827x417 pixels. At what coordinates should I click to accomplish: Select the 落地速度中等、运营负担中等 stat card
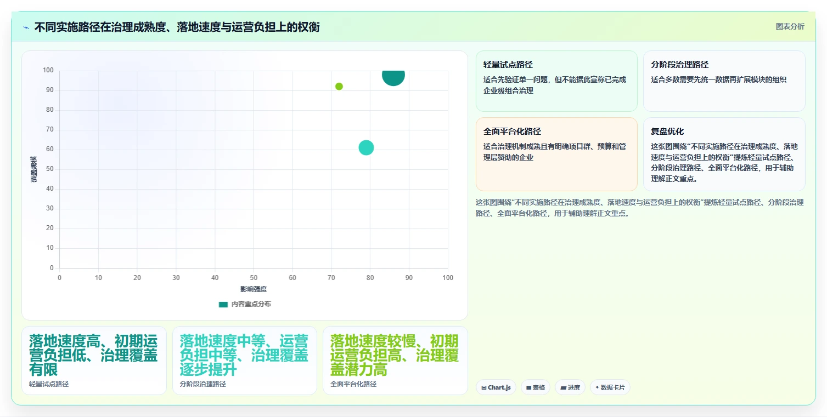click(x=245, y=361)
